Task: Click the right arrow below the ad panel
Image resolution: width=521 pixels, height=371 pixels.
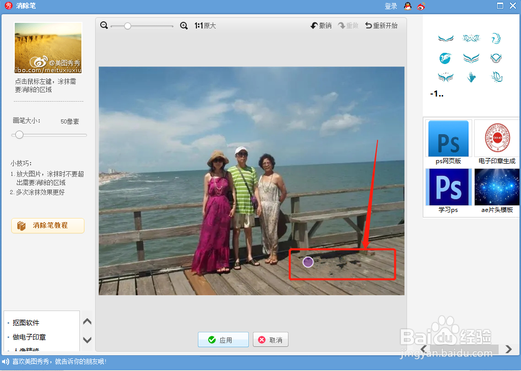Action: tap(508, 349)
